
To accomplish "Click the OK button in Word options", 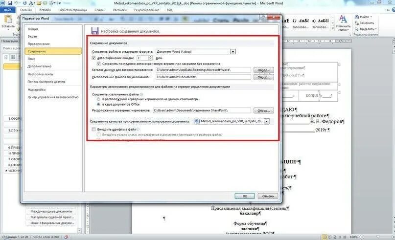I will pos(245,196).
